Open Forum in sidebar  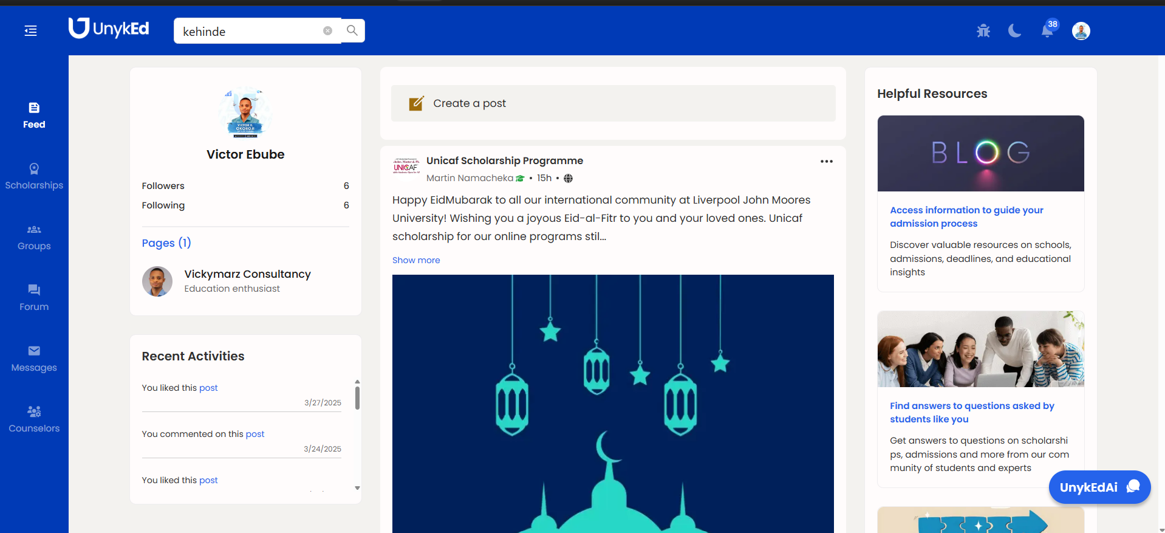click(34, 298)
